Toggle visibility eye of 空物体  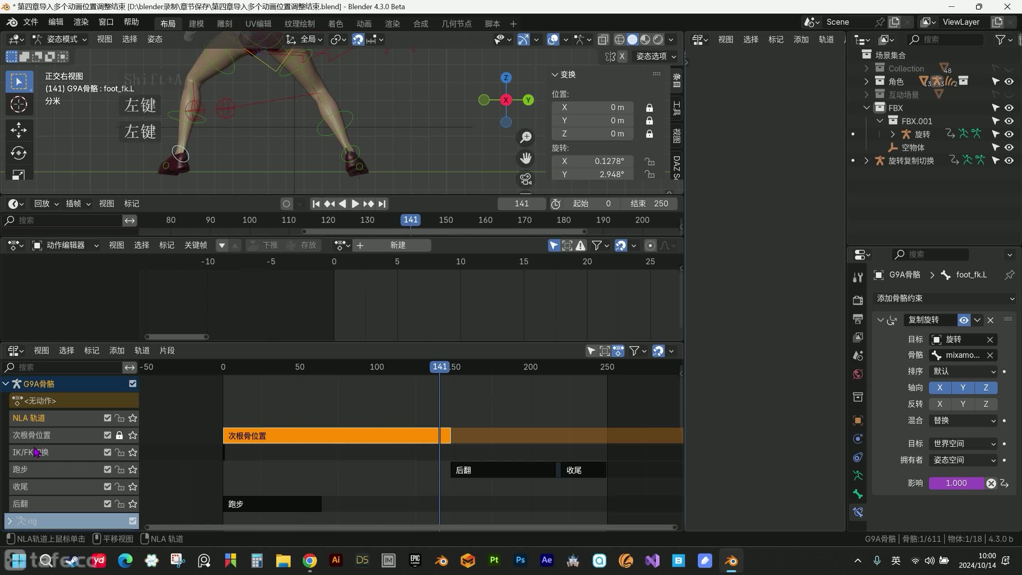tap(1009, 147)
